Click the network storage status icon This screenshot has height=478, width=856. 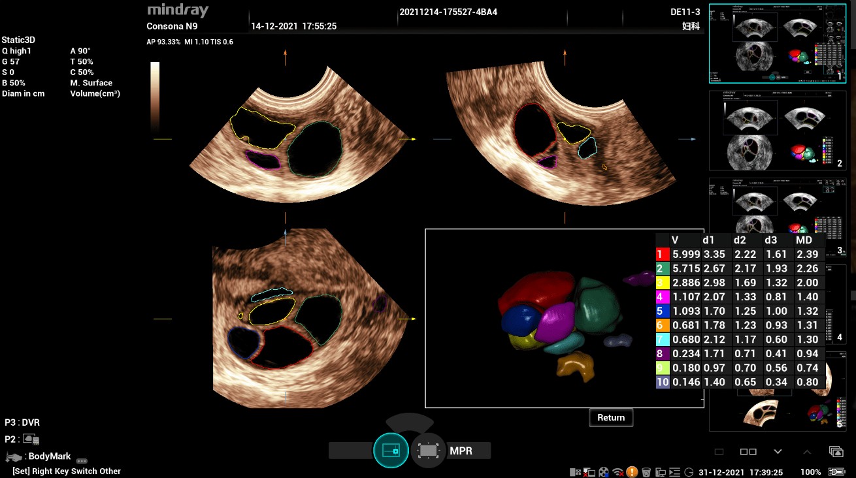tap(575, 471)
